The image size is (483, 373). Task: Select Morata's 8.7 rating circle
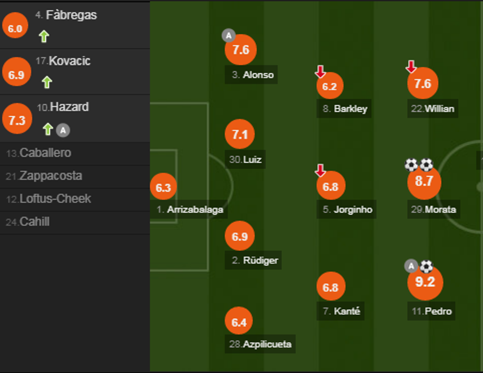pos(424,182)
